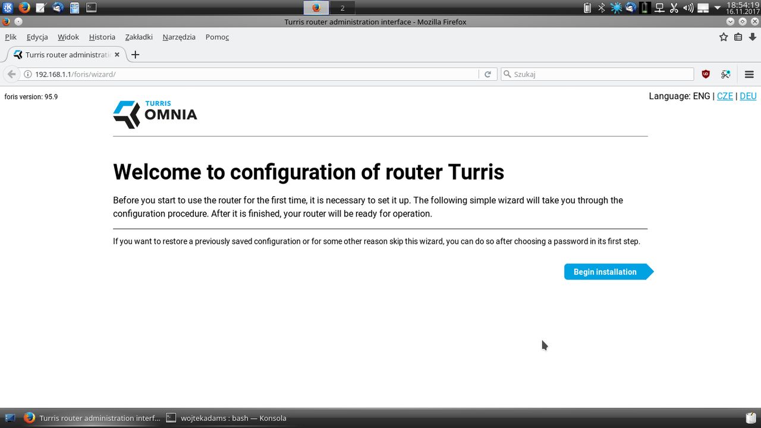
Task: Open the Edycja menu
Action: [x=37, y=37]
